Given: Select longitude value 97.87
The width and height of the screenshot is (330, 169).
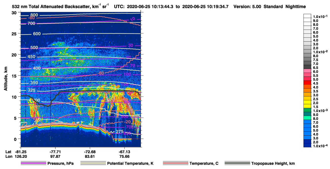Looking at the screenshot, I should (55, 156).
